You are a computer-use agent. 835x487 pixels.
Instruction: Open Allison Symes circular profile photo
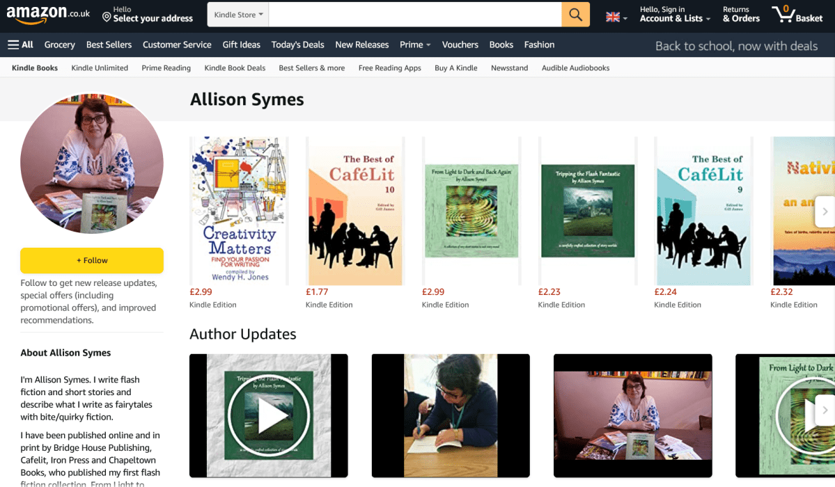[x=92, y=164]
